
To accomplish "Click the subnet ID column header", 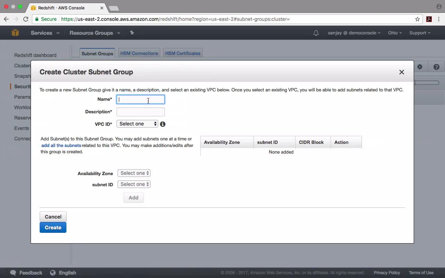I will pyautogui.click(x=275, y=142).
